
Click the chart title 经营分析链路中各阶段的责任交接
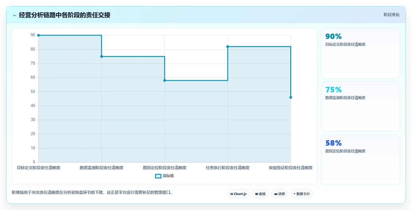[65, 15]
